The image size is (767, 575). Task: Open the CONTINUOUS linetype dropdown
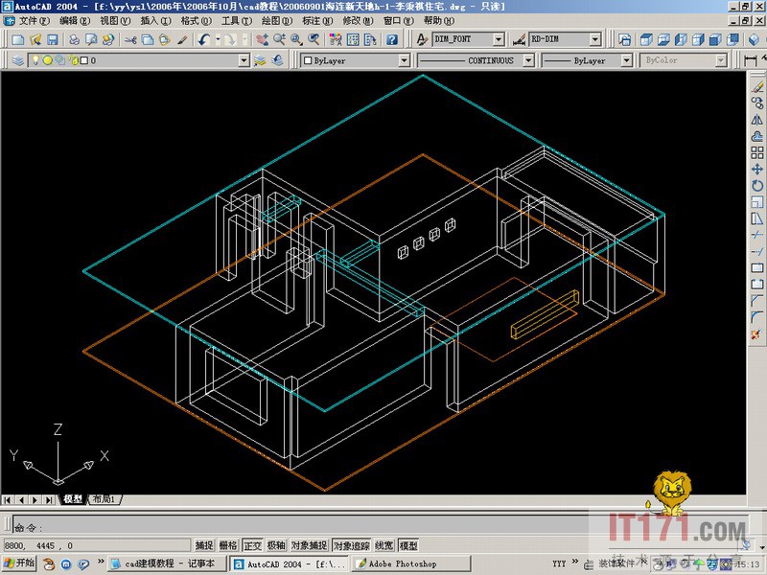[x=529, y=60]
